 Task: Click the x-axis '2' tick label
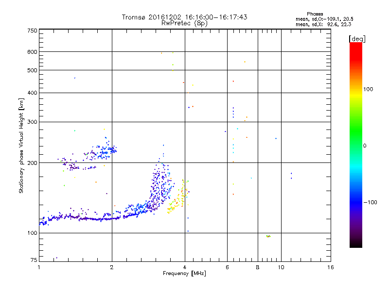point(112,267)
